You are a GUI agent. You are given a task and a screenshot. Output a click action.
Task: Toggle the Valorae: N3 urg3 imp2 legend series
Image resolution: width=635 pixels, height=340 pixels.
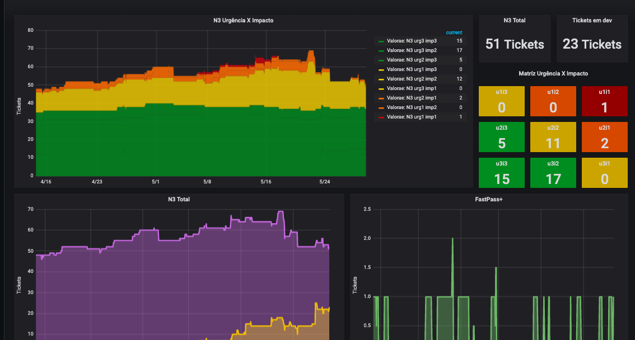pos(412,50)
